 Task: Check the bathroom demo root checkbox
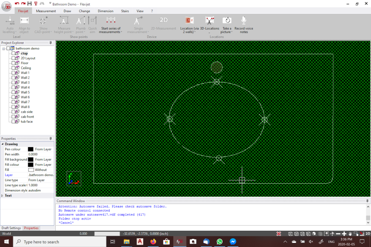click(x=8, y=48)
